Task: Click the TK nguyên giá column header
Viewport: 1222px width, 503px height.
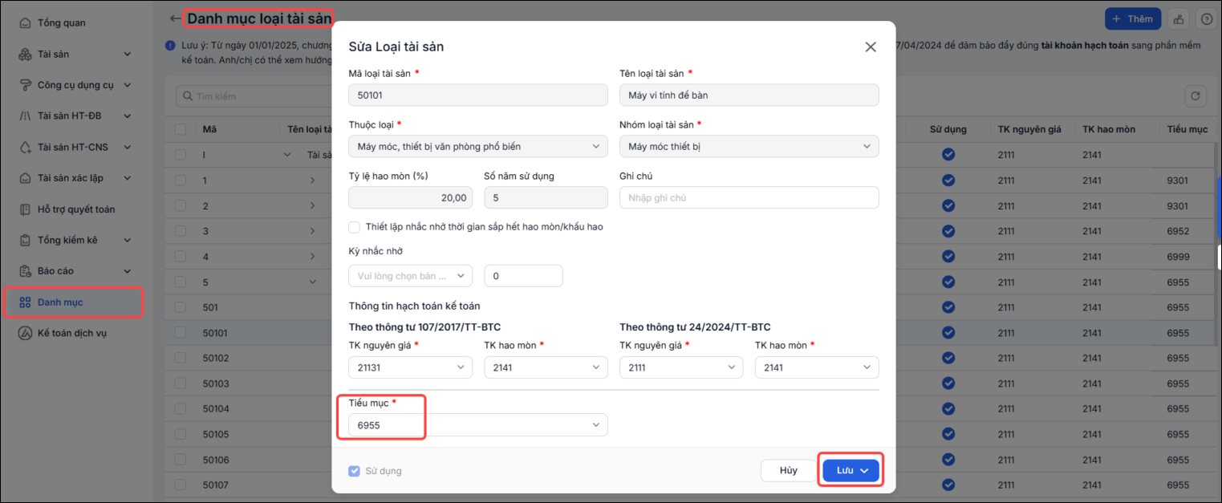Action: [x=1028, y=129]
